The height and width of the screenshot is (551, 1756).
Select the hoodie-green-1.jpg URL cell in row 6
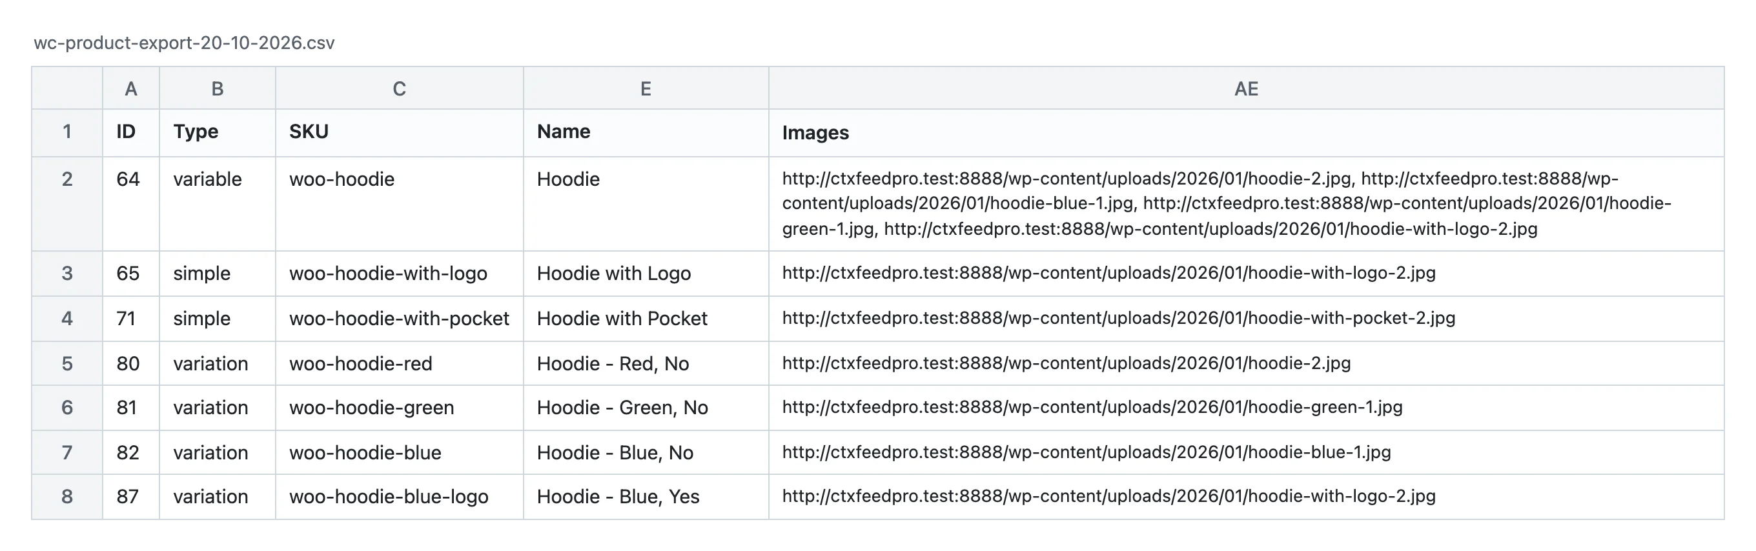tap(1246, 407)
